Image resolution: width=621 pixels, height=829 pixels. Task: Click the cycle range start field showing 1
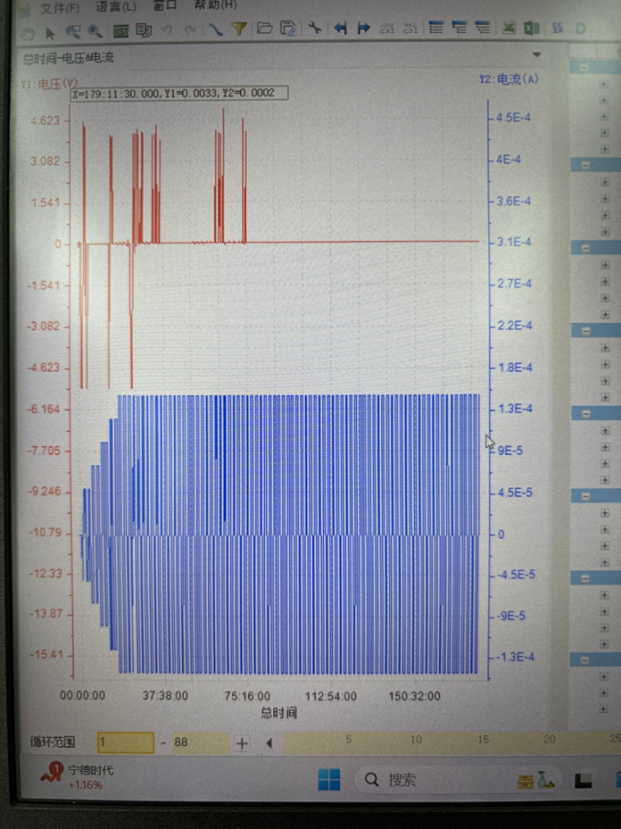click(x=126, y=742)
